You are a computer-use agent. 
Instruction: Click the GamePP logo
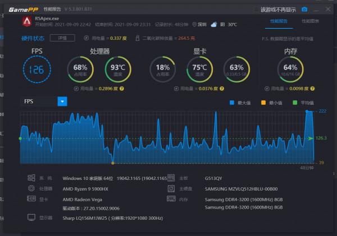pos(24,10)
